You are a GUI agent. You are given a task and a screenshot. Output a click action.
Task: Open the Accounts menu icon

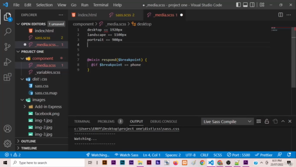click(x=7, y=129)
